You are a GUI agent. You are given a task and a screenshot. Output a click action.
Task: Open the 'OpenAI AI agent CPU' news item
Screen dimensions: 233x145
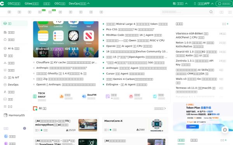click(129, 46)
